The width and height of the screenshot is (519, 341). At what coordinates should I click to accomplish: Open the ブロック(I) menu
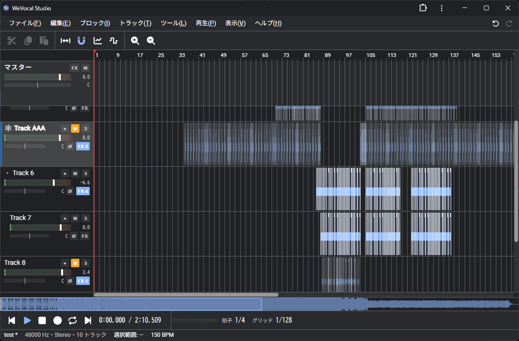tap(95, 23)
